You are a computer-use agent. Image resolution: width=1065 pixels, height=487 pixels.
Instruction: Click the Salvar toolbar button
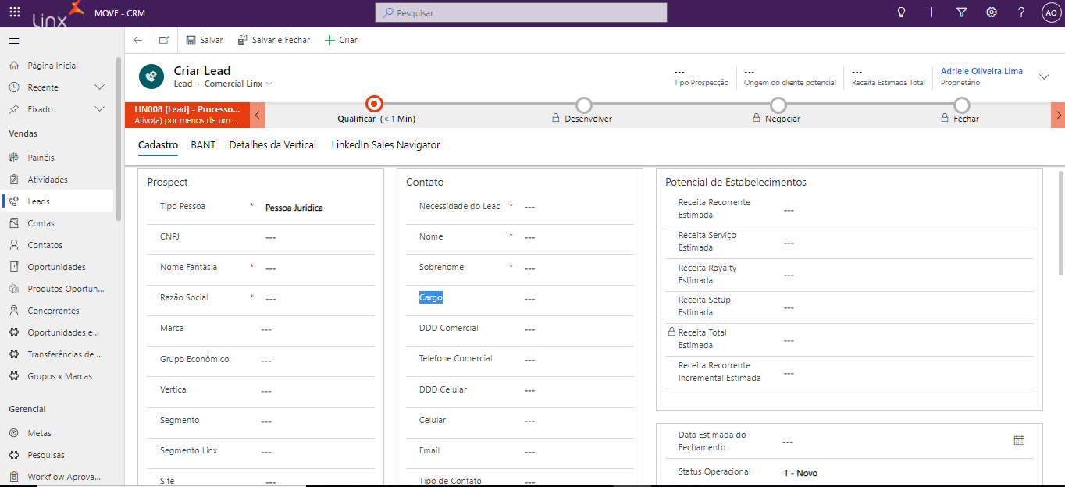coord(205,40)
